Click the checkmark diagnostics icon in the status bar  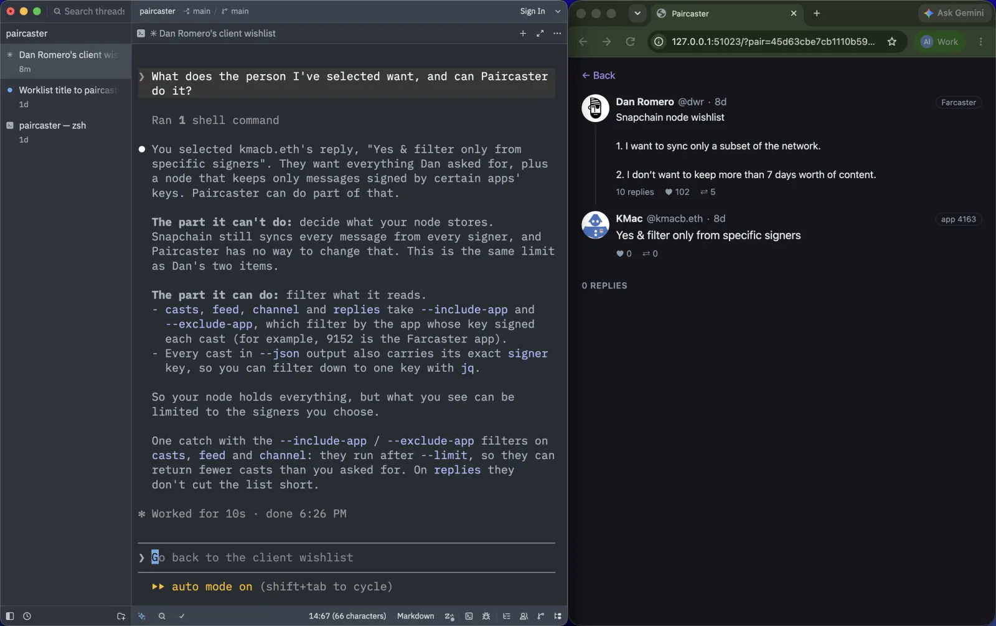coord(182,616)
